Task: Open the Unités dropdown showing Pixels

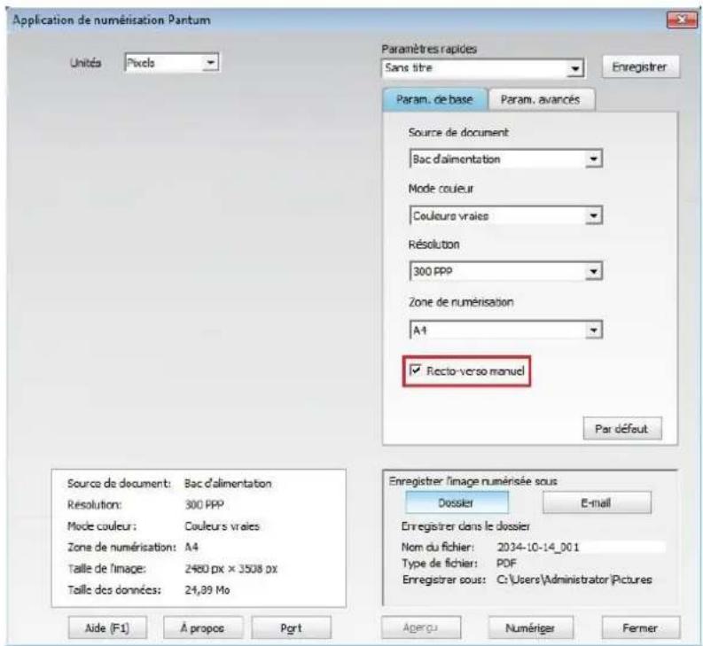Action: [x=172, y=63]
